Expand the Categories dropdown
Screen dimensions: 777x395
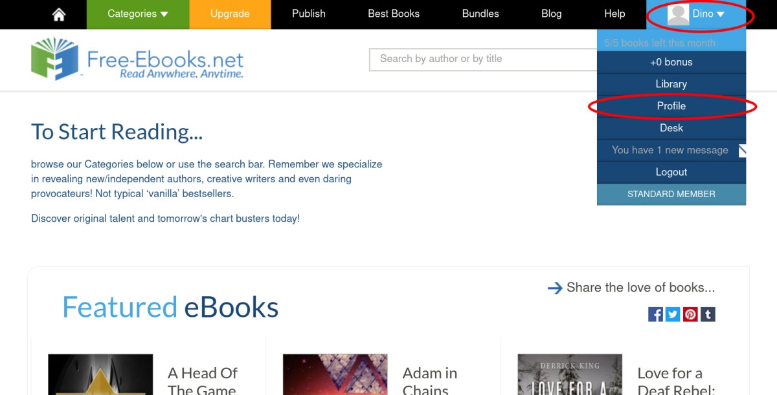click(x=137, y=14)
